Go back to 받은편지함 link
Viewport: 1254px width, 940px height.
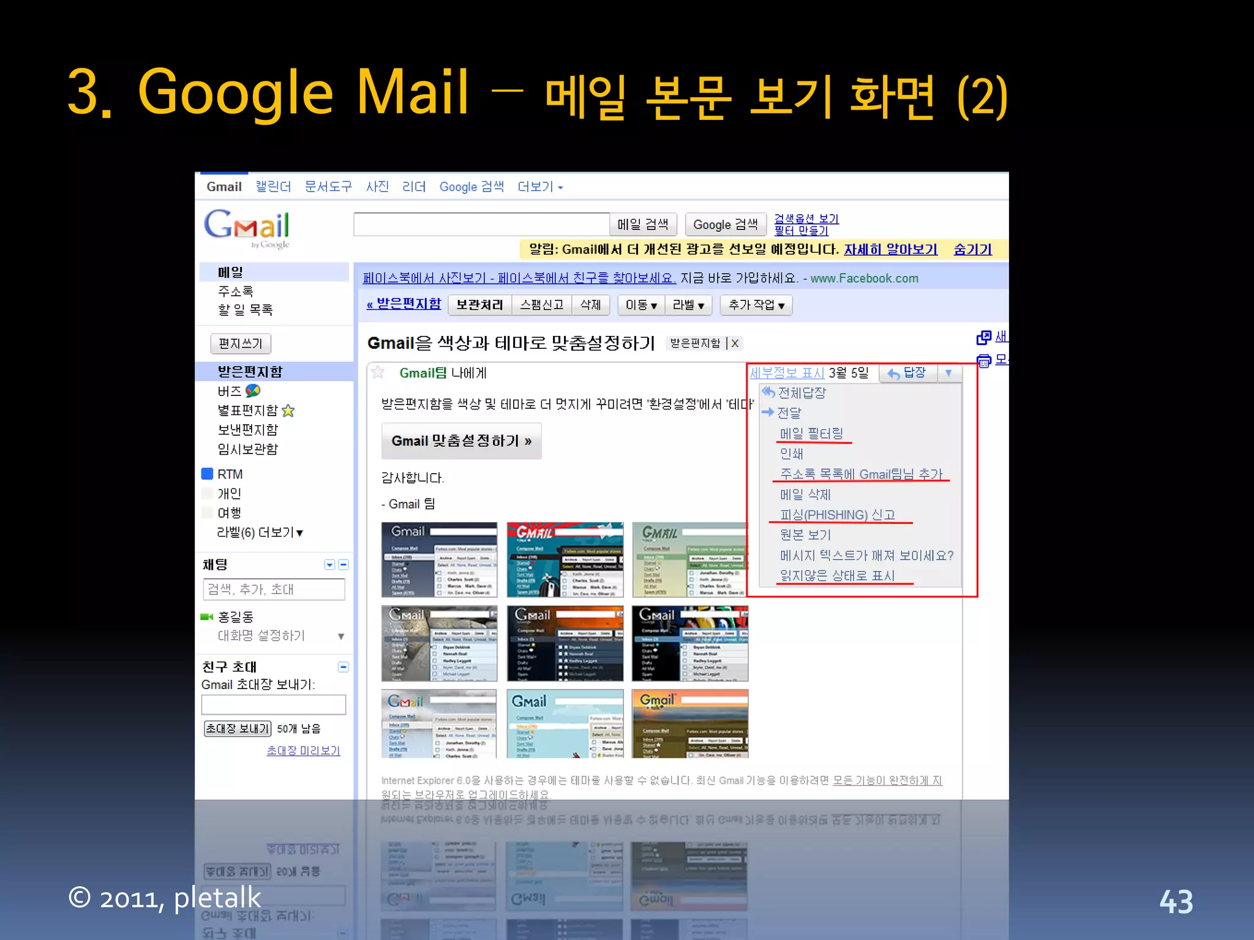(404, 304)
